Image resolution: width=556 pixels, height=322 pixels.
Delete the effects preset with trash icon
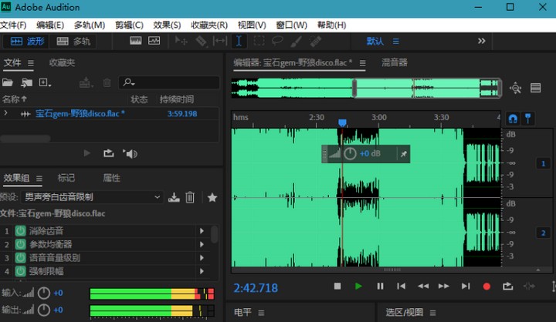point(190,197)
